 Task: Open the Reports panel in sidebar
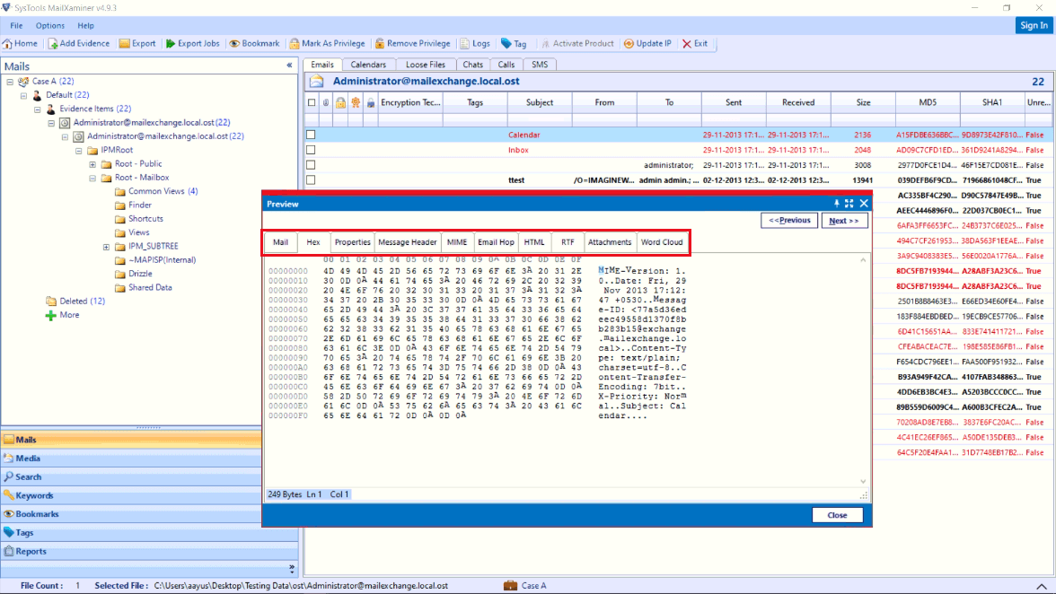point(149,552)
